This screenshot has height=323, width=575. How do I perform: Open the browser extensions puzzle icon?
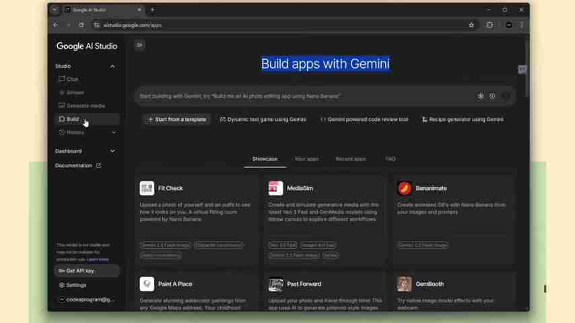tap(489, 25)
